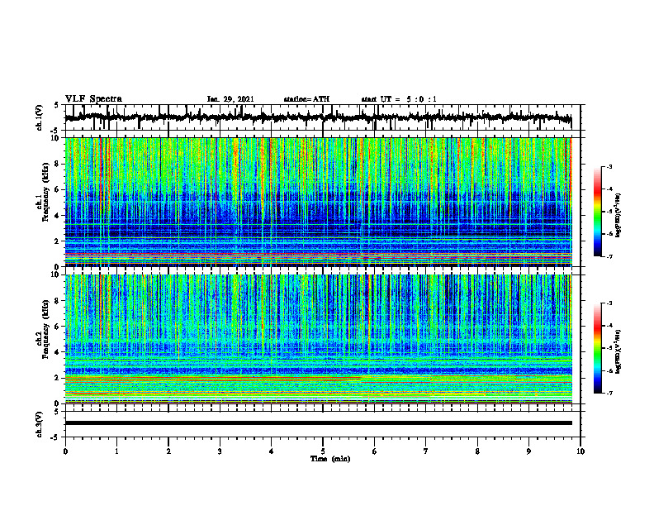Click the "2" kHz tick on ch.1 frequency axis
The width and height of the screenshot is (654, 506).
coord(58,241)
